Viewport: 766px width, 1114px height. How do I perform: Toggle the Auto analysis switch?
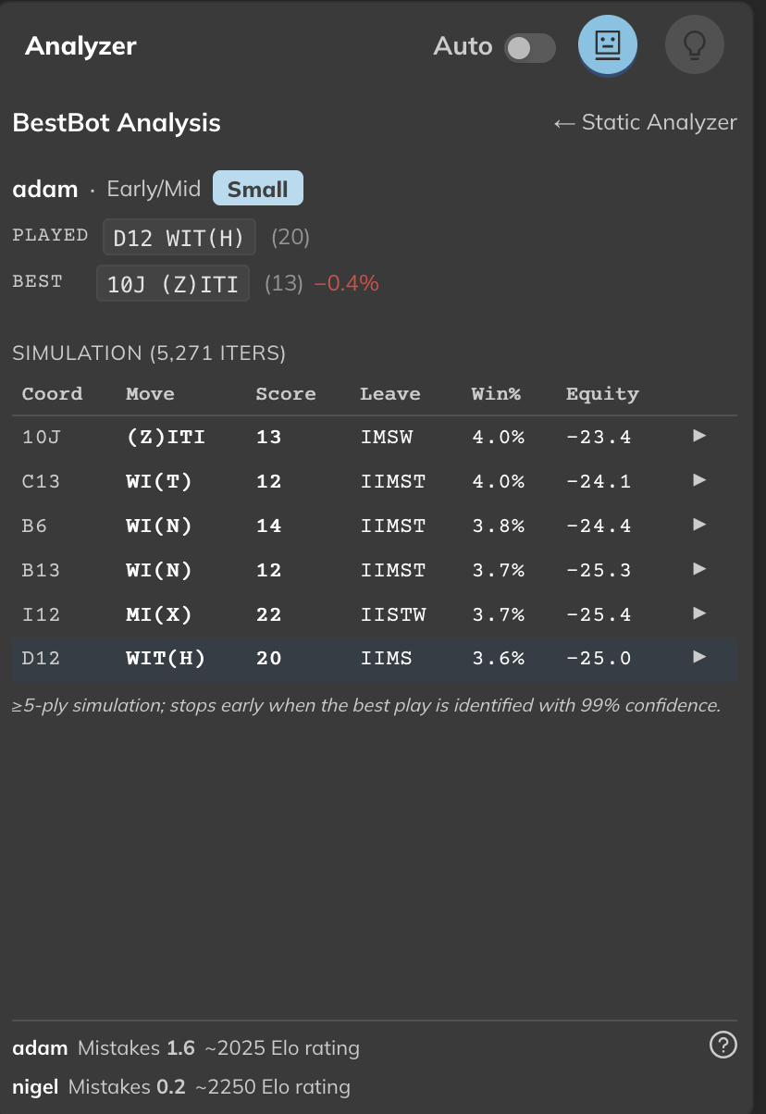click(530, 48)
